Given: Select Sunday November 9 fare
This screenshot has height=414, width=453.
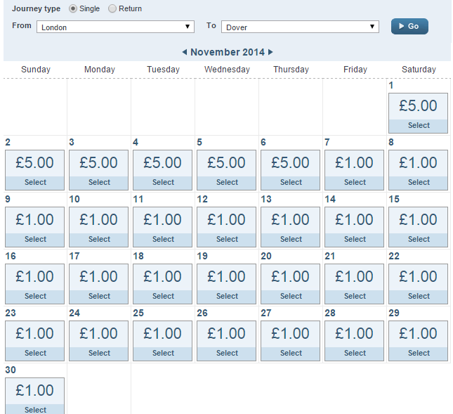Looking at the screenshot, I should coord(34,227).
